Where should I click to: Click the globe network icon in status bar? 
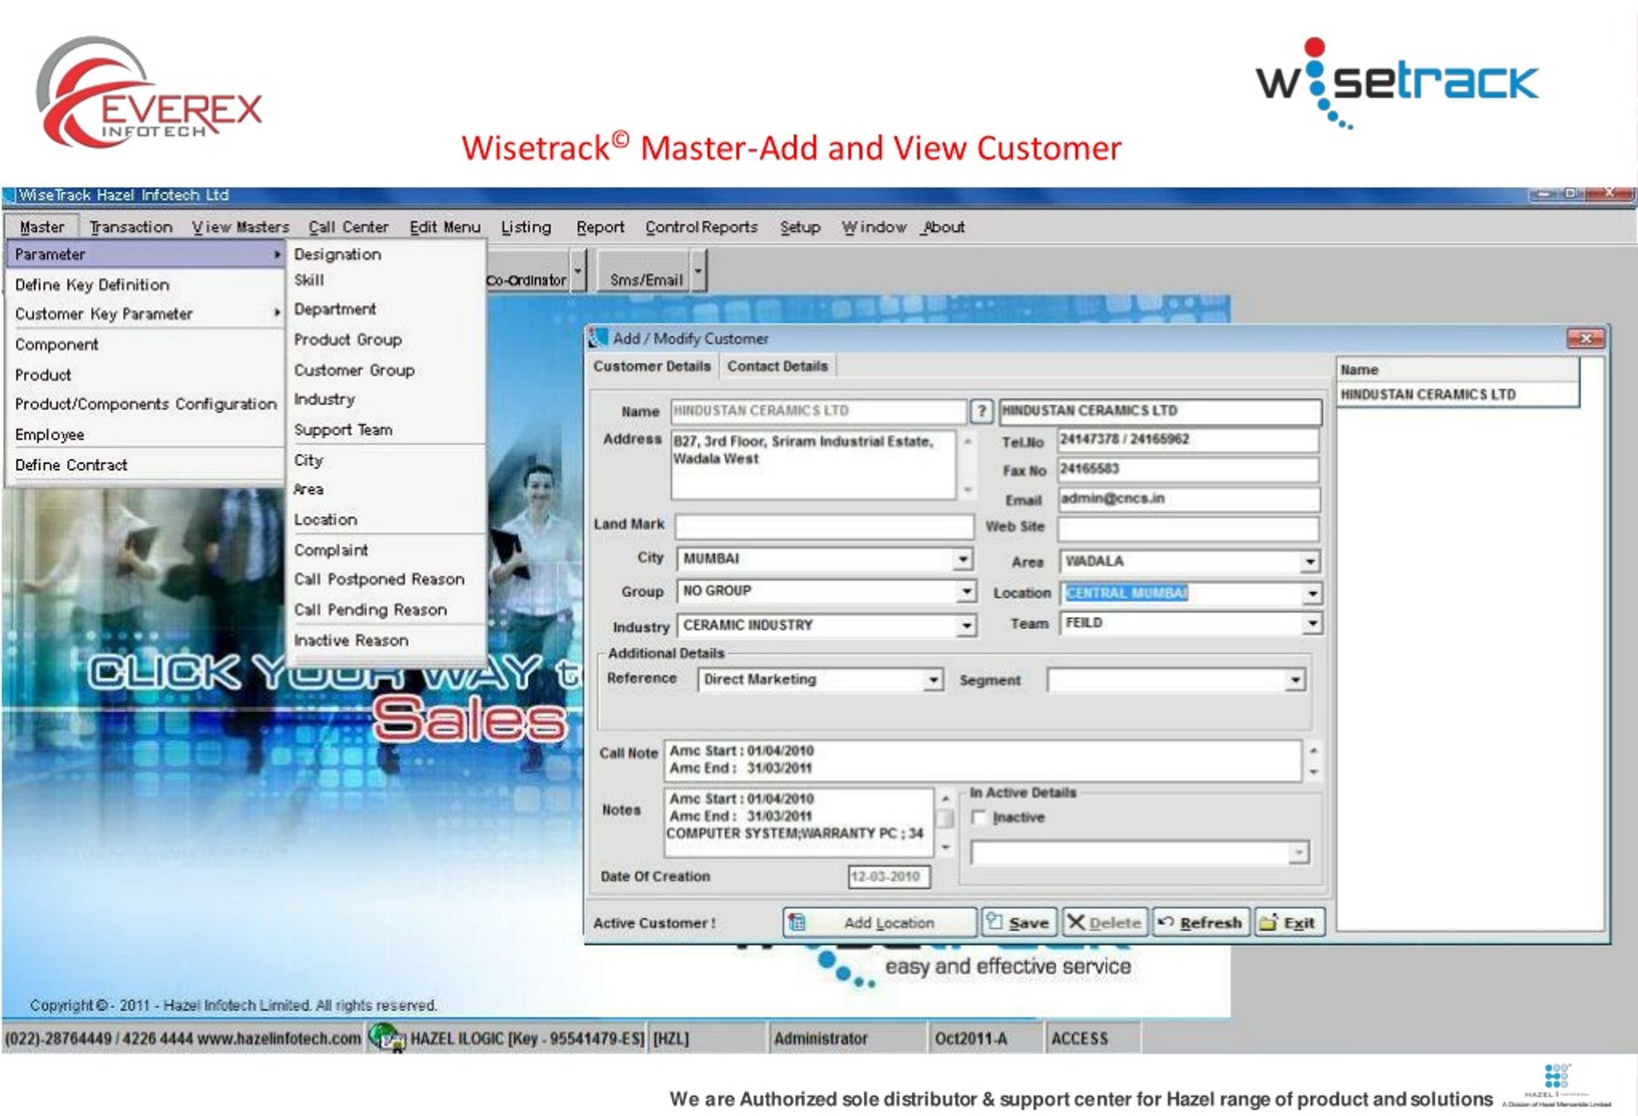386,1038
